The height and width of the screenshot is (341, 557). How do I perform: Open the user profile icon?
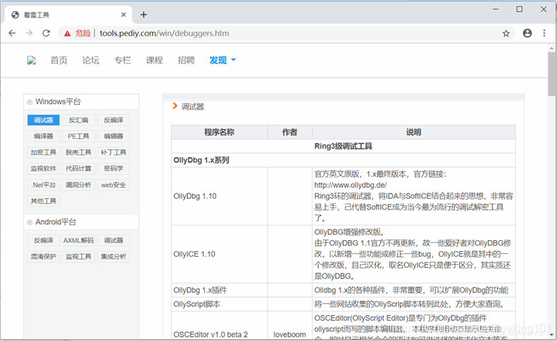click(x=527, y=33)
